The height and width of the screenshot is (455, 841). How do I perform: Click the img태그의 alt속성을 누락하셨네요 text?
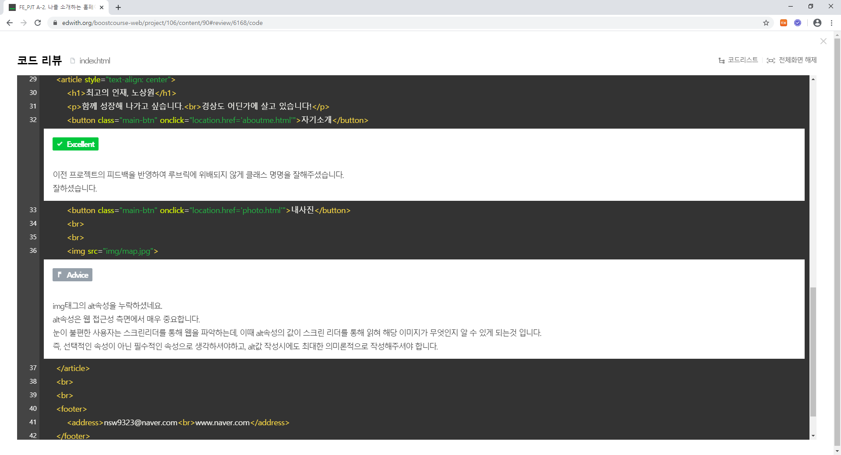108,306
